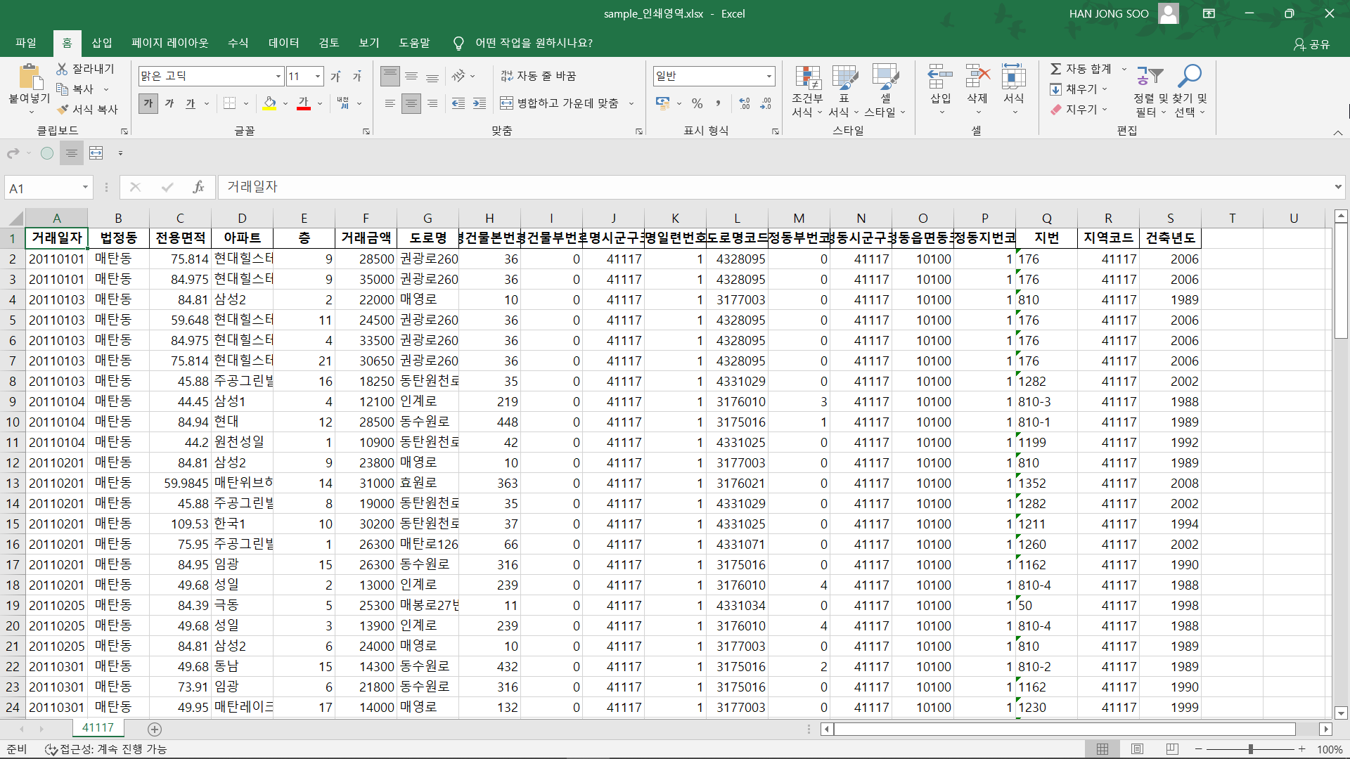The image size is (1350, 759).
Task: Click the Format Painter (서식 복사) icon
Action: [x=63, y=110]
